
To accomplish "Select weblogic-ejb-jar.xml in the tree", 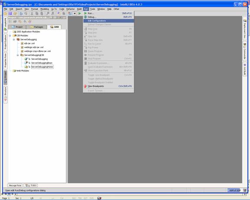I will point(34,47).
